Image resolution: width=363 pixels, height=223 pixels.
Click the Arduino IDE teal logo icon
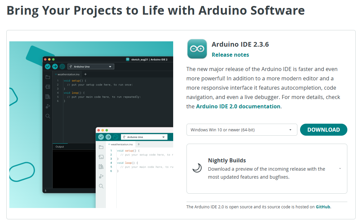coord(197,49)
